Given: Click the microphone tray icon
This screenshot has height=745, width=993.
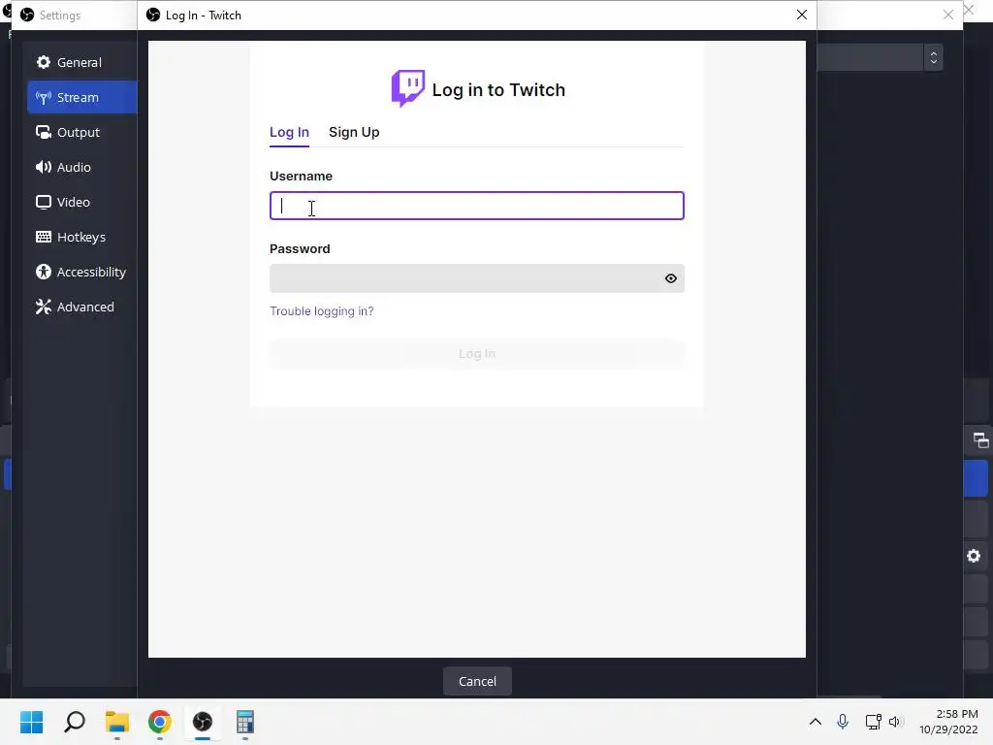Looking at the screenshot, I should [843, 722].
